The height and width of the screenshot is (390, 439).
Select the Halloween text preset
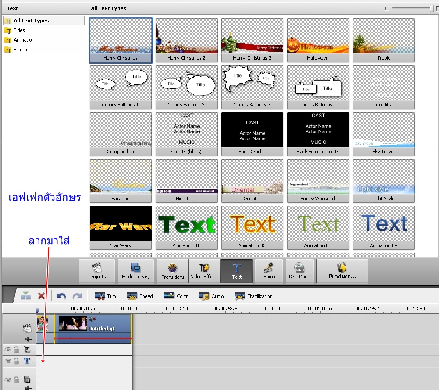coord(318,40)
